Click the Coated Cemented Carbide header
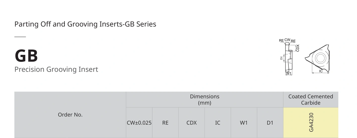The width and height of the screenshot is (357, 138). click(311, 100)
